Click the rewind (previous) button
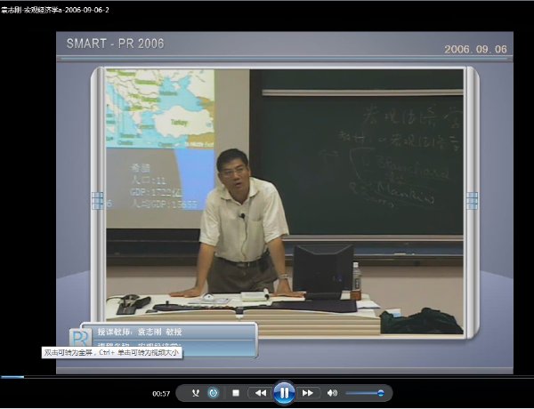534x409 pixels. (x=260, y=393)
